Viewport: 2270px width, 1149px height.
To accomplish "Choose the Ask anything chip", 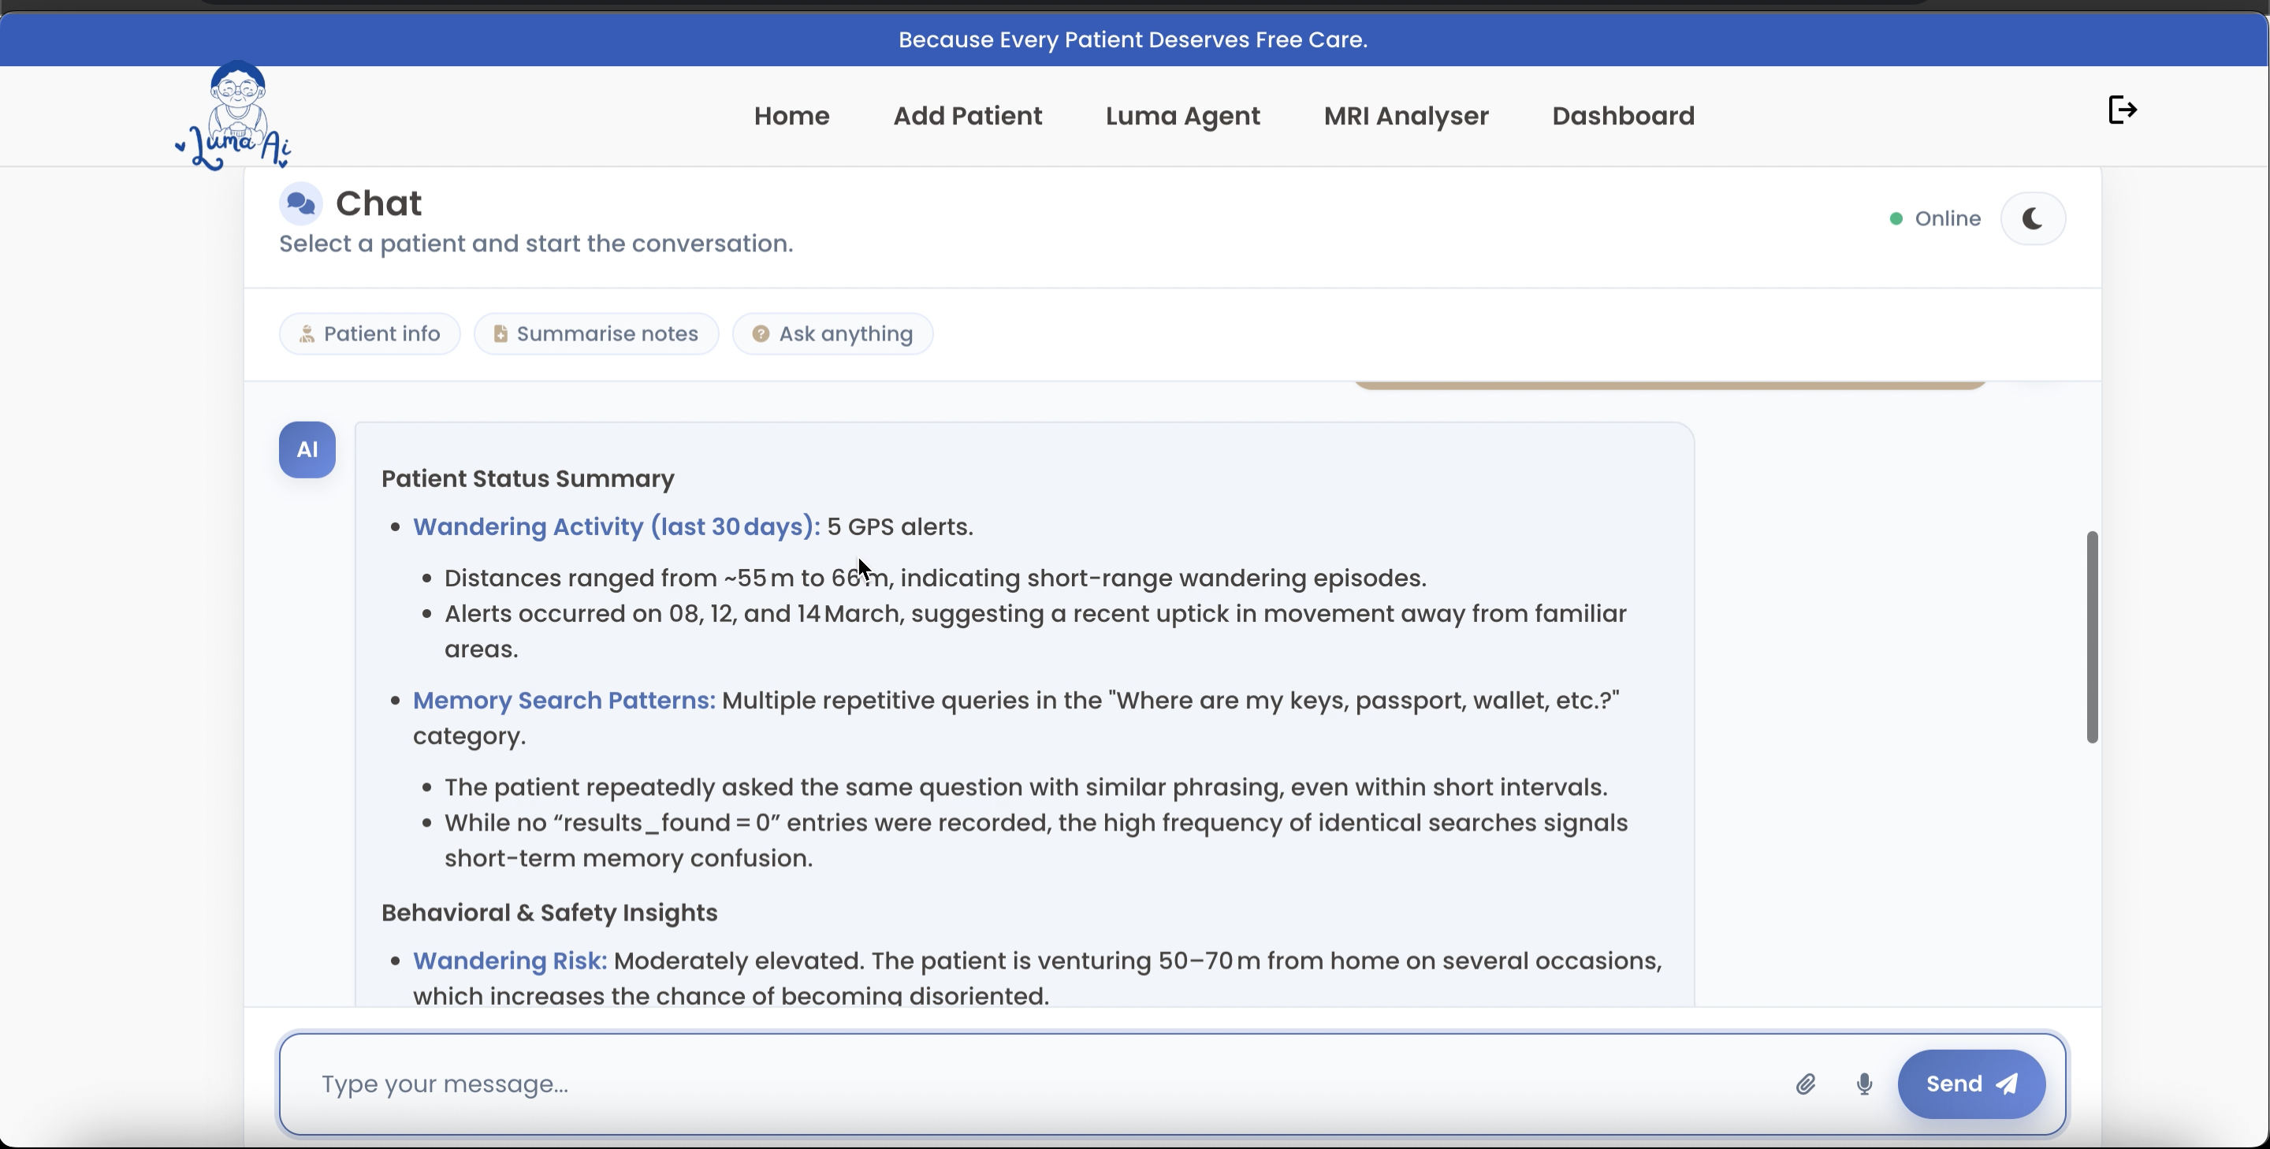I will 833,334.
